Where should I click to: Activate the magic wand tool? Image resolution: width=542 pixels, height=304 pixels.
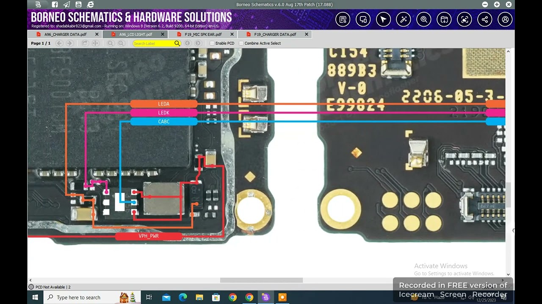pyautogui.click(x=404, y=19)
